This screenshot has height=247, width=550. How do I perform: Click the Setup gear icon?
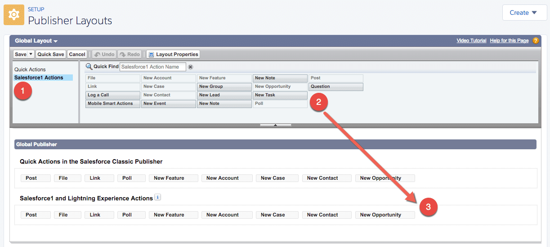[x=14, y=15]
